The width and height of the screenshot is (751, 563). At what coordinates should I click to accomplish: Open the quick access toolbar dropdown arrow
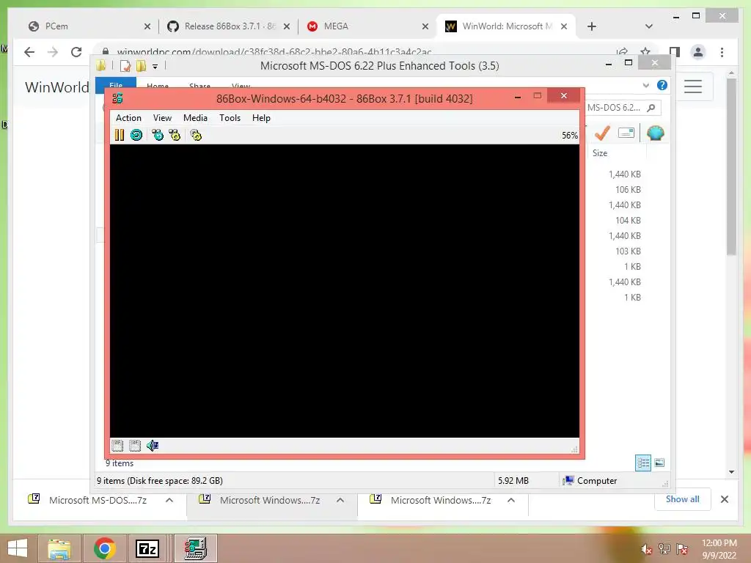pos(155,67)
